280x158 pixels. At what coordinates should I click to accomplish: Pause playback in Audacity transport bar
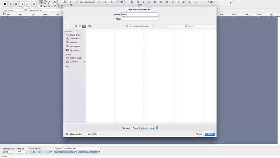[5, 4]
